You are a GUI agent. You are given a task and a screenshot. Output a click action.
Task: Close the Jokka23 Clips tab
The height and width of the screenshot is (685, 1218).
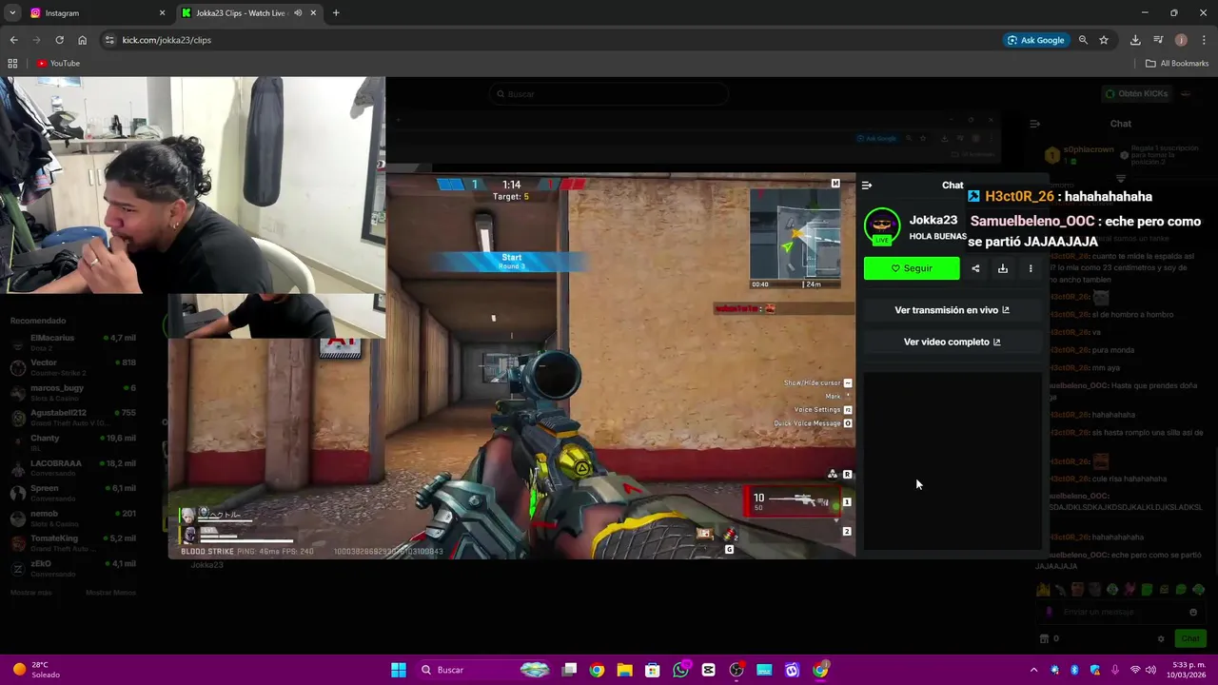pos(313,13)
